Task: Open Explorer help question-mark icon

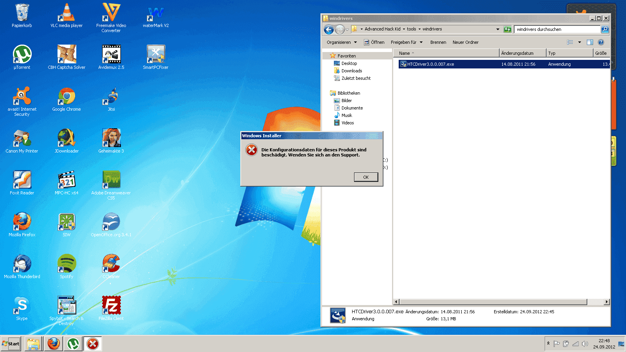Action: pyautogui.click(x=601, y=42)
